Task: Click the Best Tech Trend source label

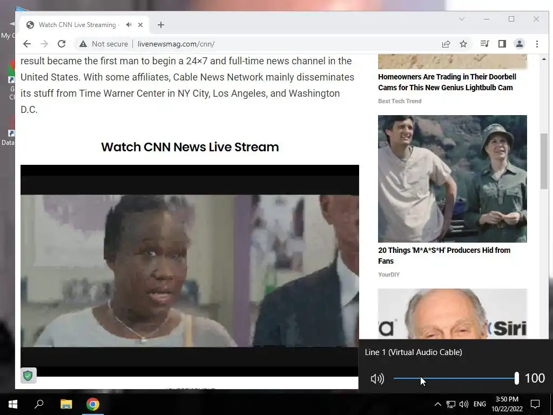Action: click(x=400, y=101)
